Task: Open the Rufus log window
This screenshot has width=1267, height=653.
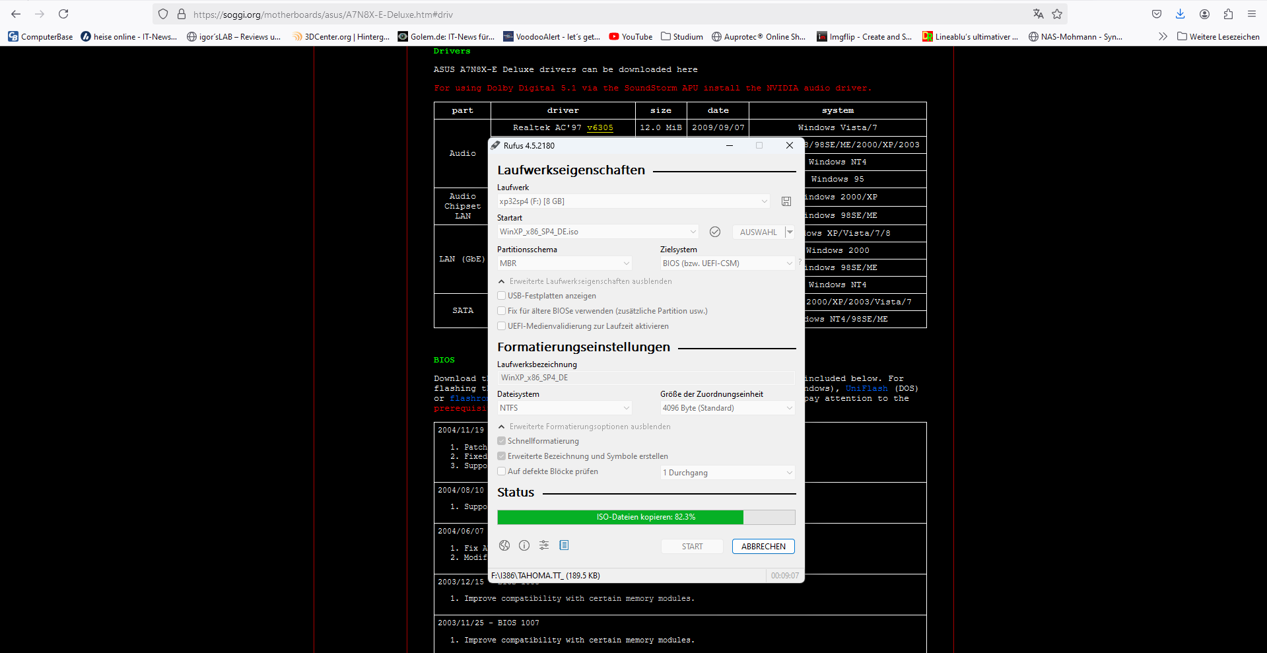Action: (564, 545)
